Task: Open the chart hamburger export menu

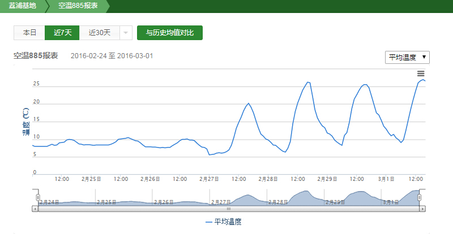Action: coord(421,73)
